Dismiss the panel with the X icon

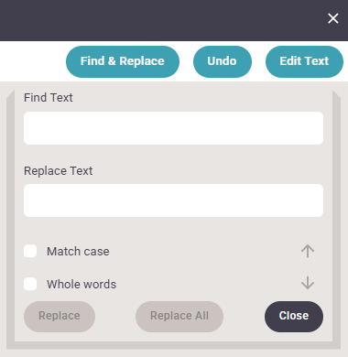333,18
